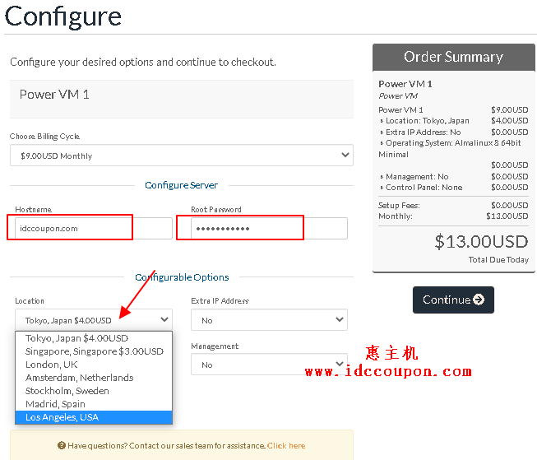Viewport: 537px width, 460px height.
Task: Choose Amsterdam, Netherlands location
Action: coord(79,378)
